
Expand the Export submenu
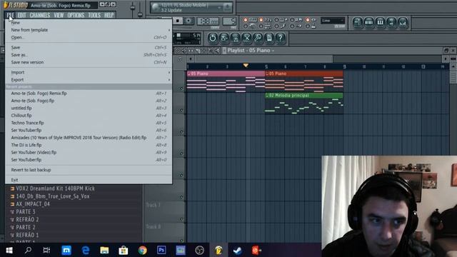(x=89, y=79)
